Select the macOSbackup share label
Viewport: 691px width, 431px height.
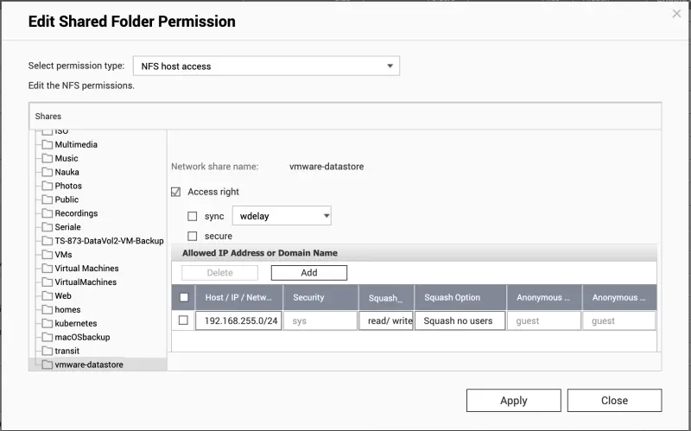pos(82,337)
